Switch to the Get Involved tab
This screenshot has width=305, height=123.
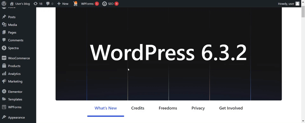point(231,108)
